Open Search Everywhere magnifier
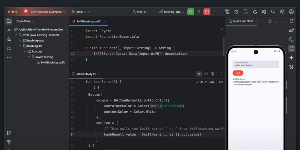The height and width of the screenshot is (150, 300). coord(273,12)
